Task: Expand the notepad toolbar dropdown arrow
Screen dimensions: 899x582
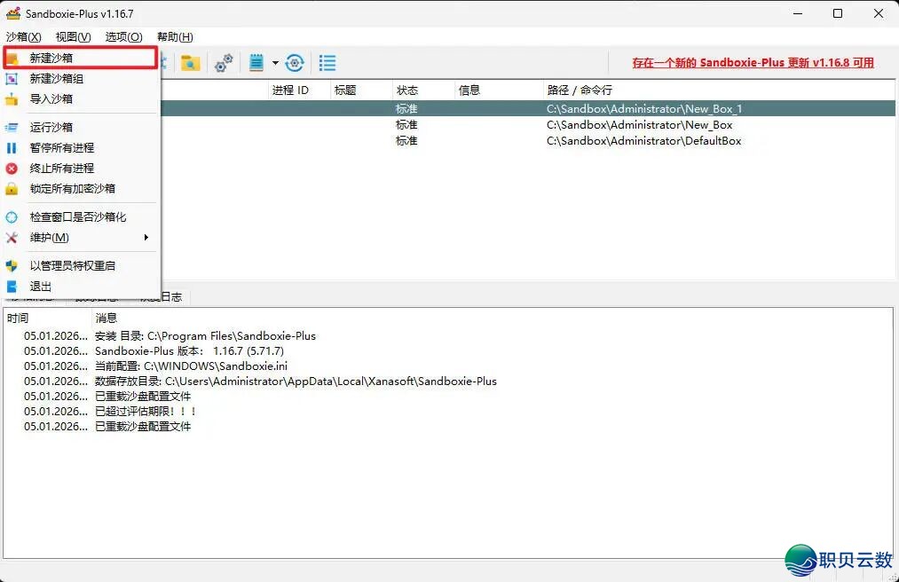Action: point(275,63)
